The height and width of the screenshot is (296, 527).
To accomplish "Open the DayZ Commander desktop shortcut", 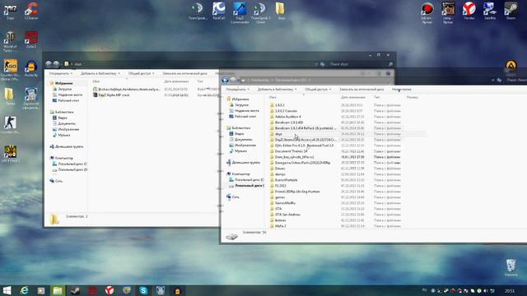I will (x=240, y=13).
